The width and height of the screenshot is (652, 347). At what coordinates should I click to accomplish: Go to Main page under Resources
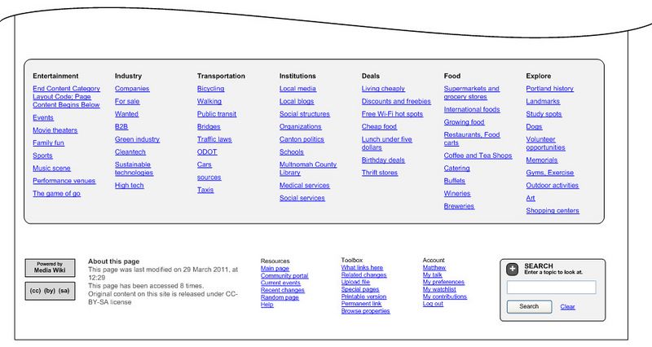pyautogui.click(x=275, y=269)
